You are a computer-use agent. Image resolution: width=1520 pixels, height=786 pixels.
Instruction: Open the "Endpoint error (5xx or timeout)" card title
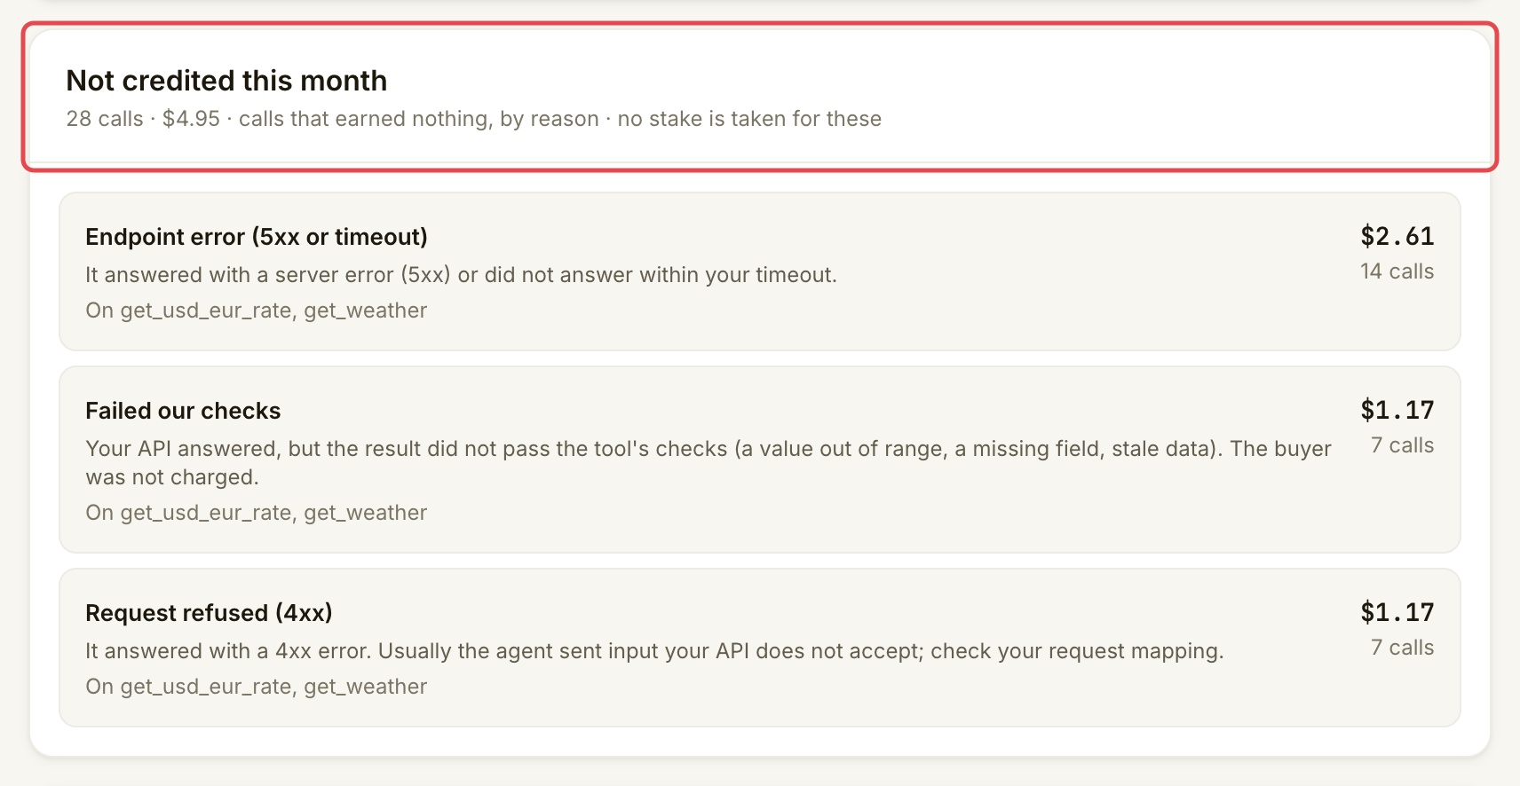click(x=257, y=237)
